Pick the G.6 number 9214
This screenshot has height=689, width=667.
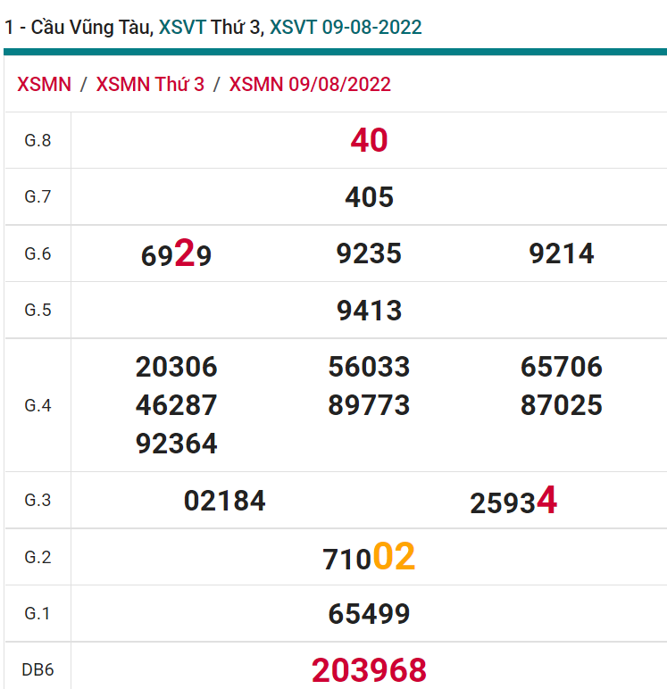562,253
